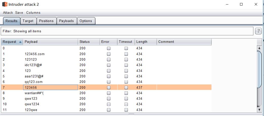264x116 pixels.
Task: Switch to the Results tab
Action: point(12,21)
